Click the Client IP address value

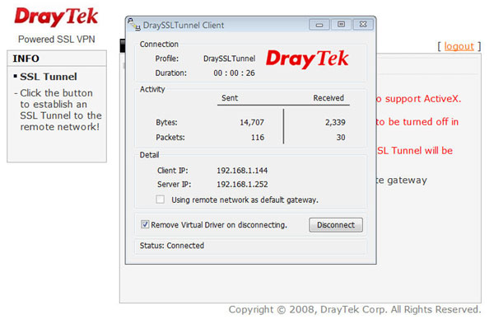[242, 171]
